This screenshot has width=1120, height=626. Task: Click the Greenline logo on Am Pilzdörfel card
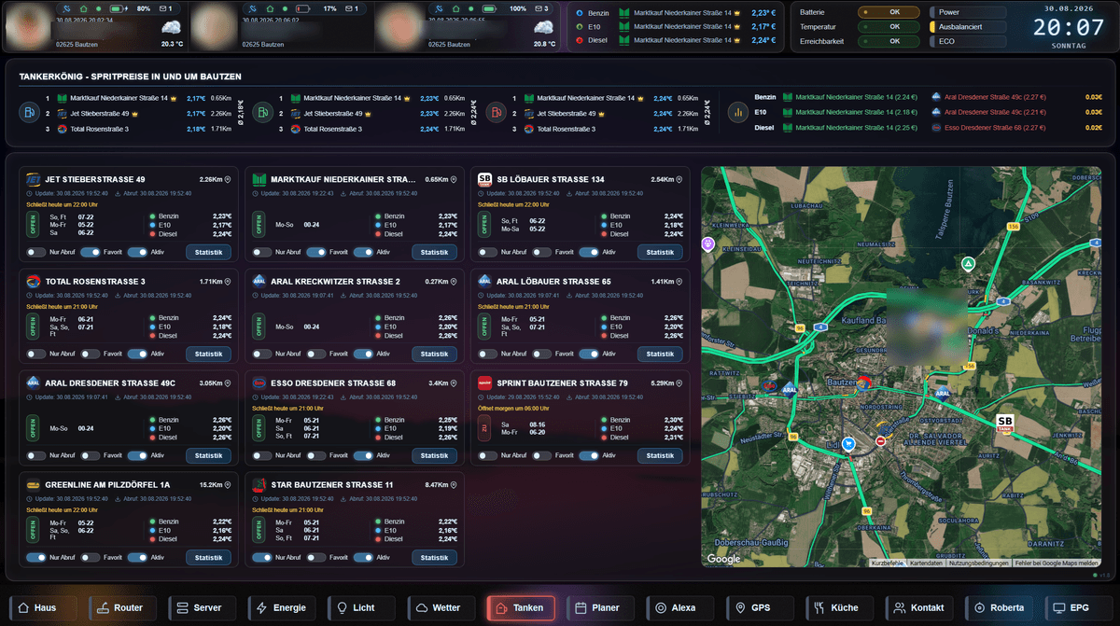point(34,485)
